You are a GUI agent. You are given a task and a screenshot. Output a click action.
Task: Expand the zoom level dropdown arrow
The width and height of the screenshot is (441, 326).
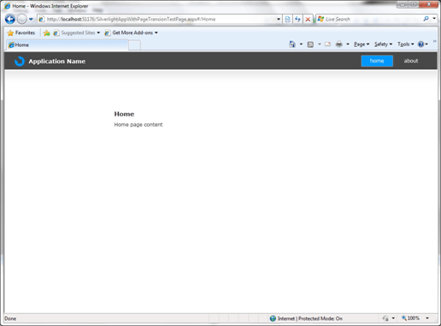click(x=427, y=318)
